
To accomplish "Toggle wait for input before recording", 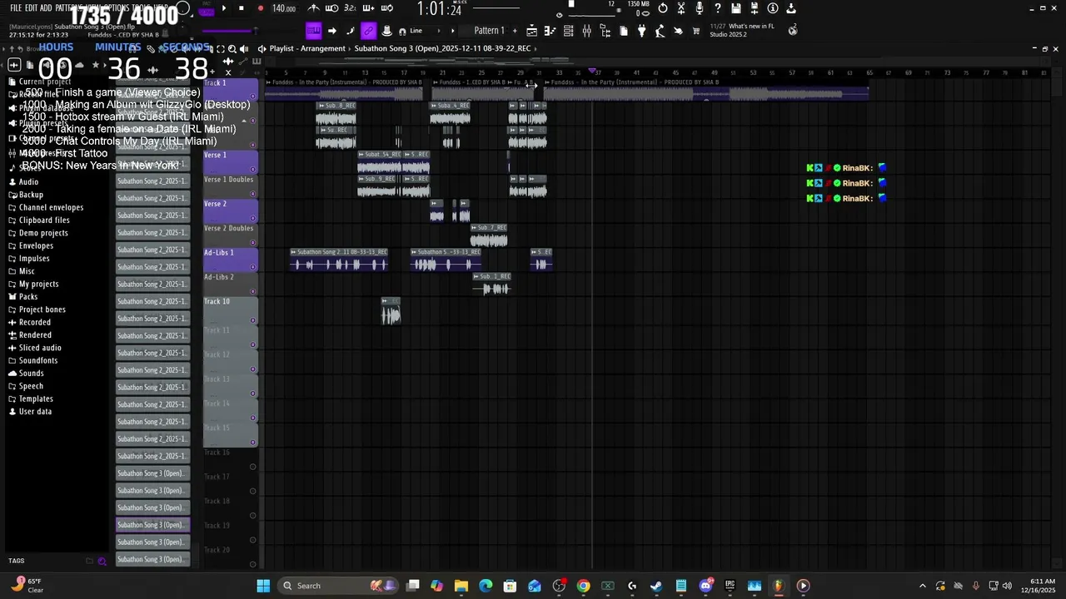I will (331, 8).
